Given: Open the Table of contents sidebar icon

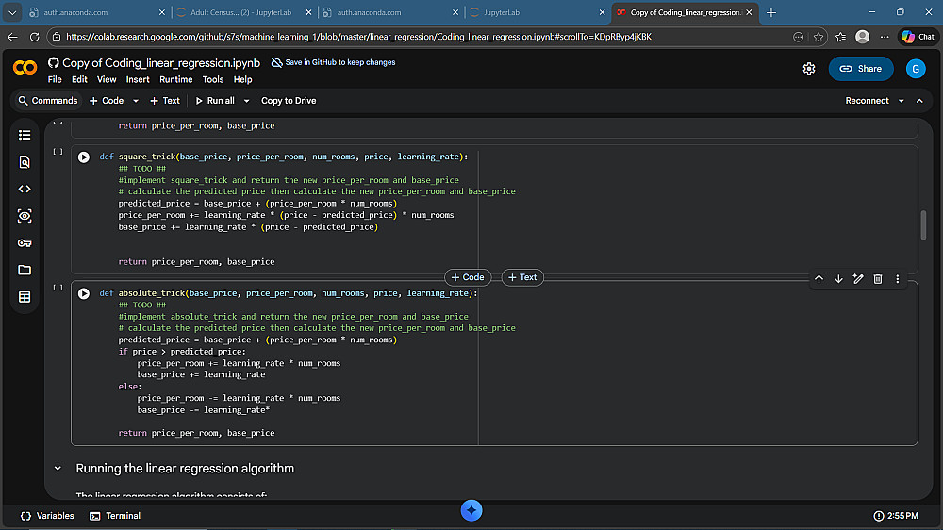Looking at the screenshot, I should (x=25, y=135).
